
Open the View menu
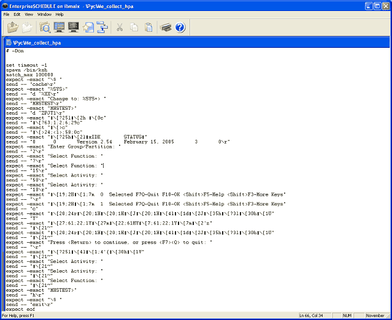click(29, 14)
